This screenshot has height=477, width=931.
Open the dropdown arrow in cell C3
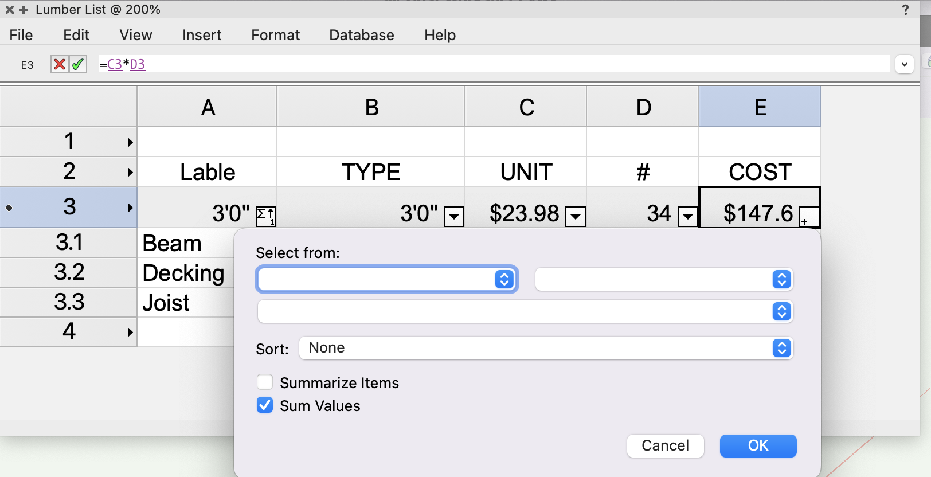coord(576,217)
